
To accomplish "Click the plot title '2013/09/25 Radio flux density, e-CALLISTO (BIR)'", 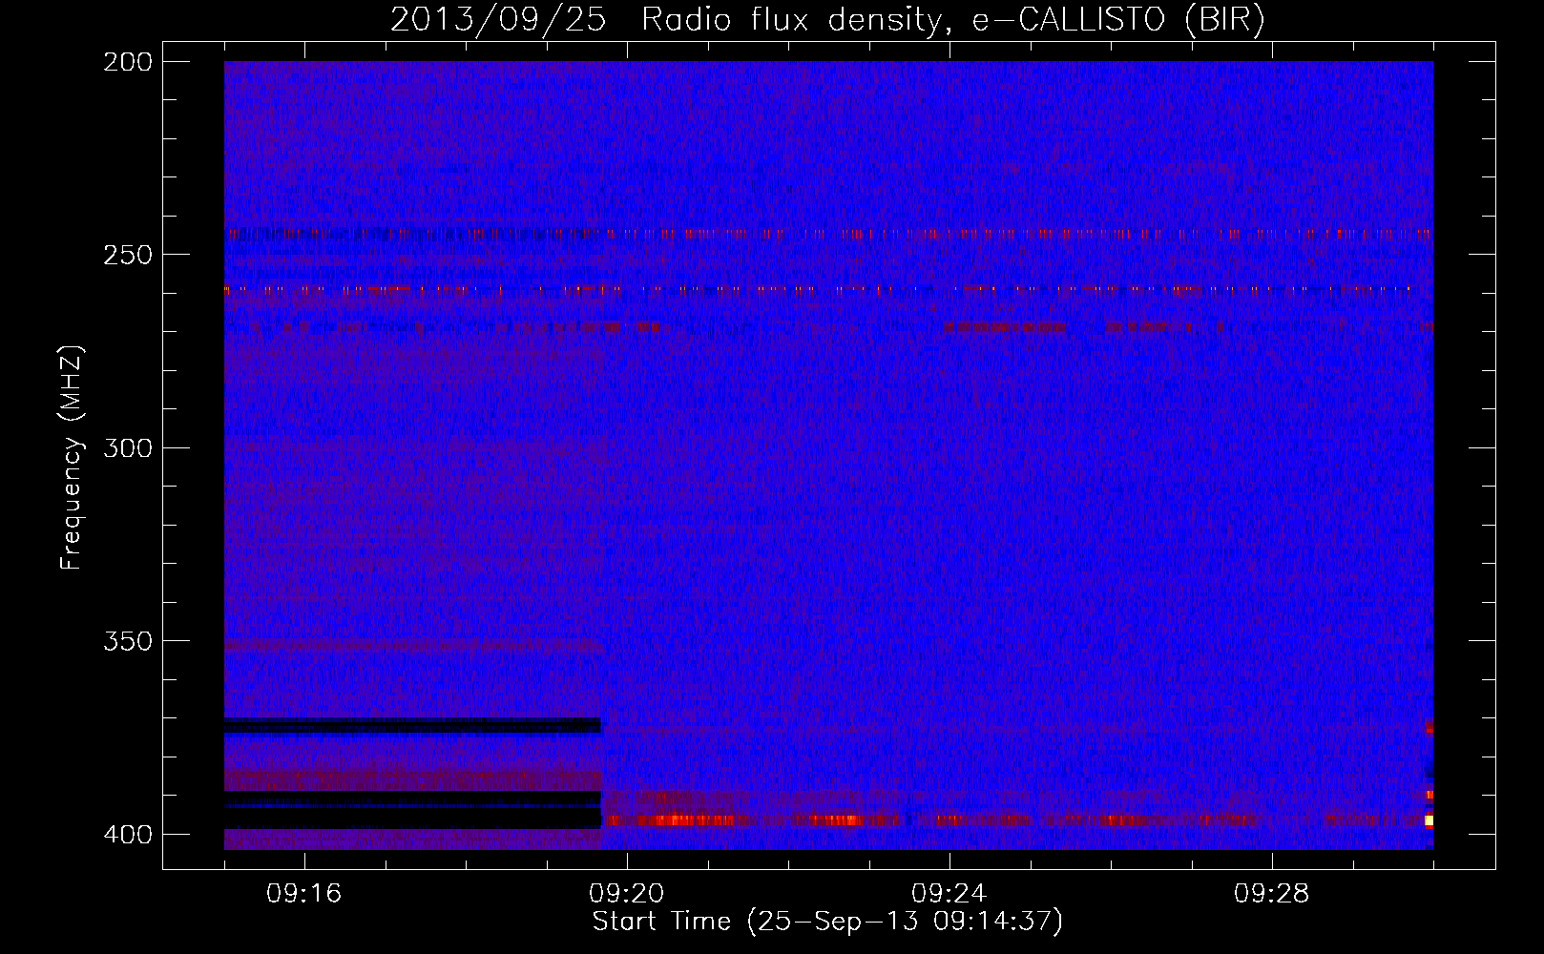I will [827, 19].
